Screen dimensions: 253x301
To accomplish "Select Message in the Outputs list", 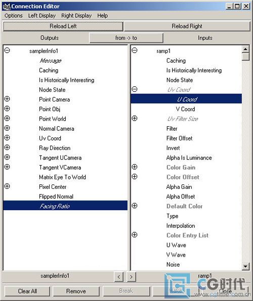I will pyautogui.click(x=51, y=61).
